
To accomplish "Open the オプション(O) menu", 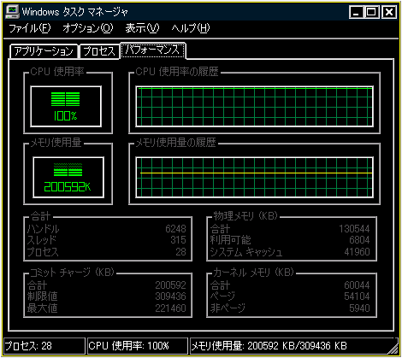I will [88, 28].
